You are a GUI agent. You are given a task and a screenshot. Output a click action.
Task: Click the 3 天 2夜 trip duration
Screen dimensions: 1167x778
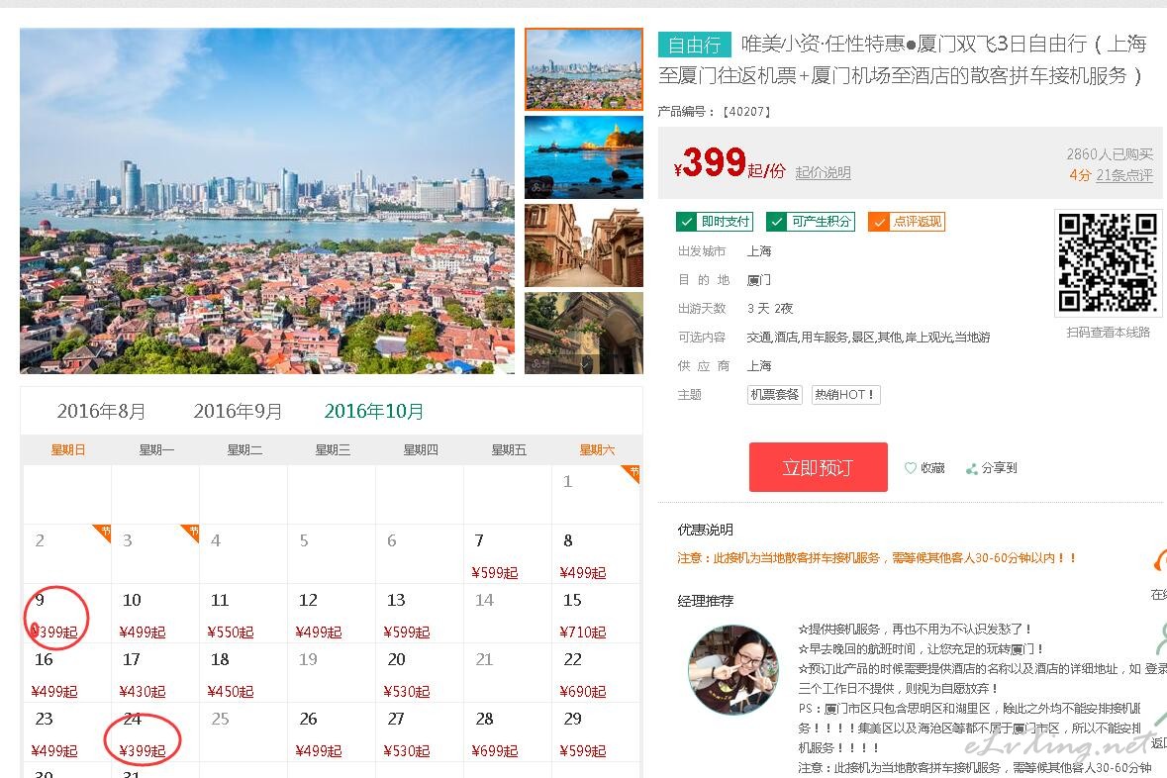[769, 308]
